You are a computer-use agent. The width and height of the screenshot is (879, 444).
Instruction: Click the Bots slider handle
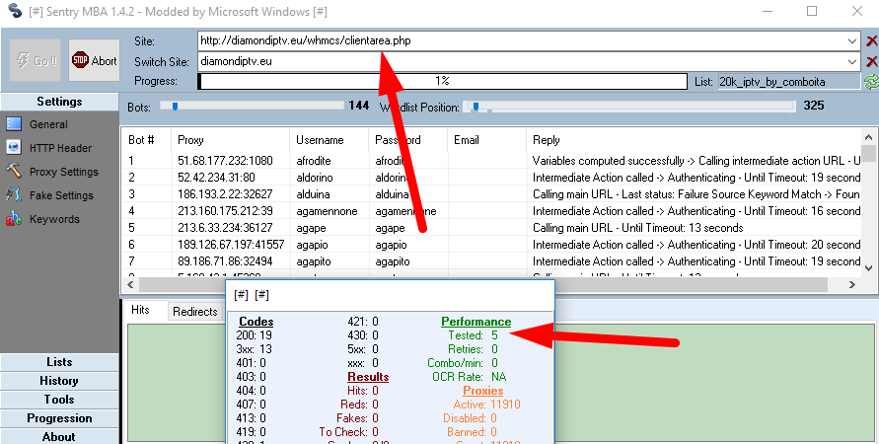[176, 106]
